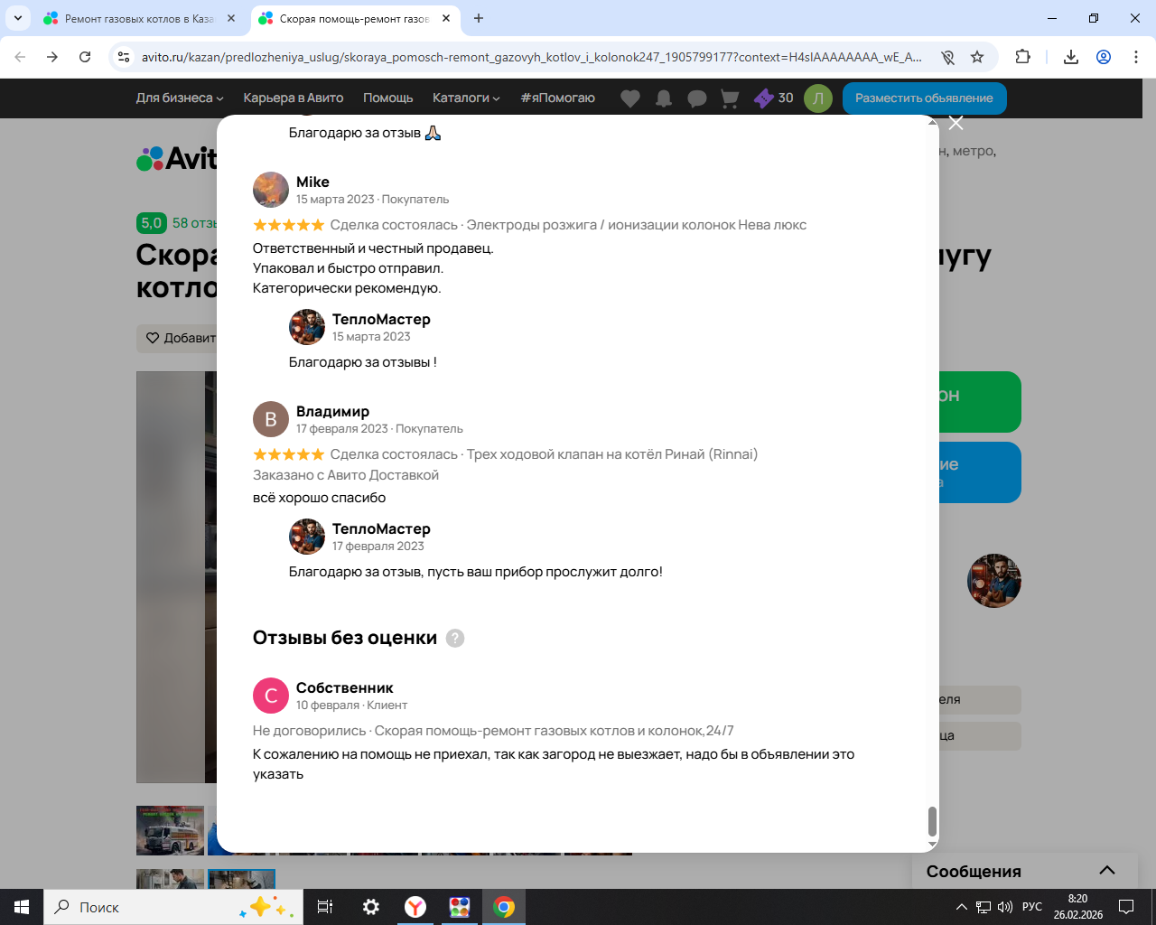
Task: Click Разместить объявление button
Action: pyautogui.click(x=925, y=98)
